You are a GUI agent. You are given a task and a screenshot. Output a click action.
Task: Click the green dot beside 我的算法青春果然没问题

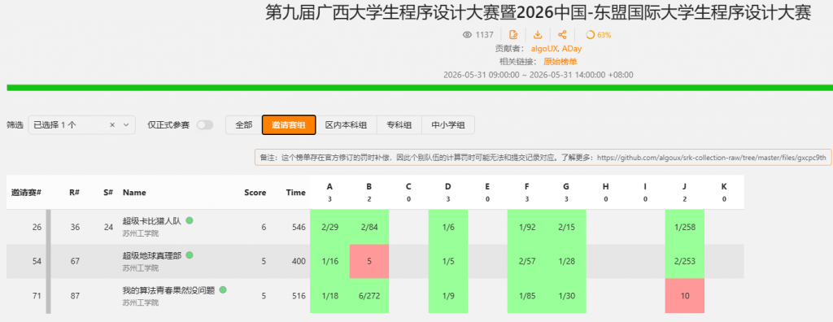click(x=223, y=289)
